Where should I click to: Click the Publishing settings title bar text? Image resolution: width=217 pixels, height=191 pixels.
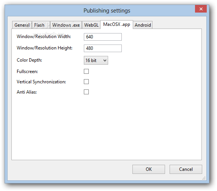tap(107, 11)
